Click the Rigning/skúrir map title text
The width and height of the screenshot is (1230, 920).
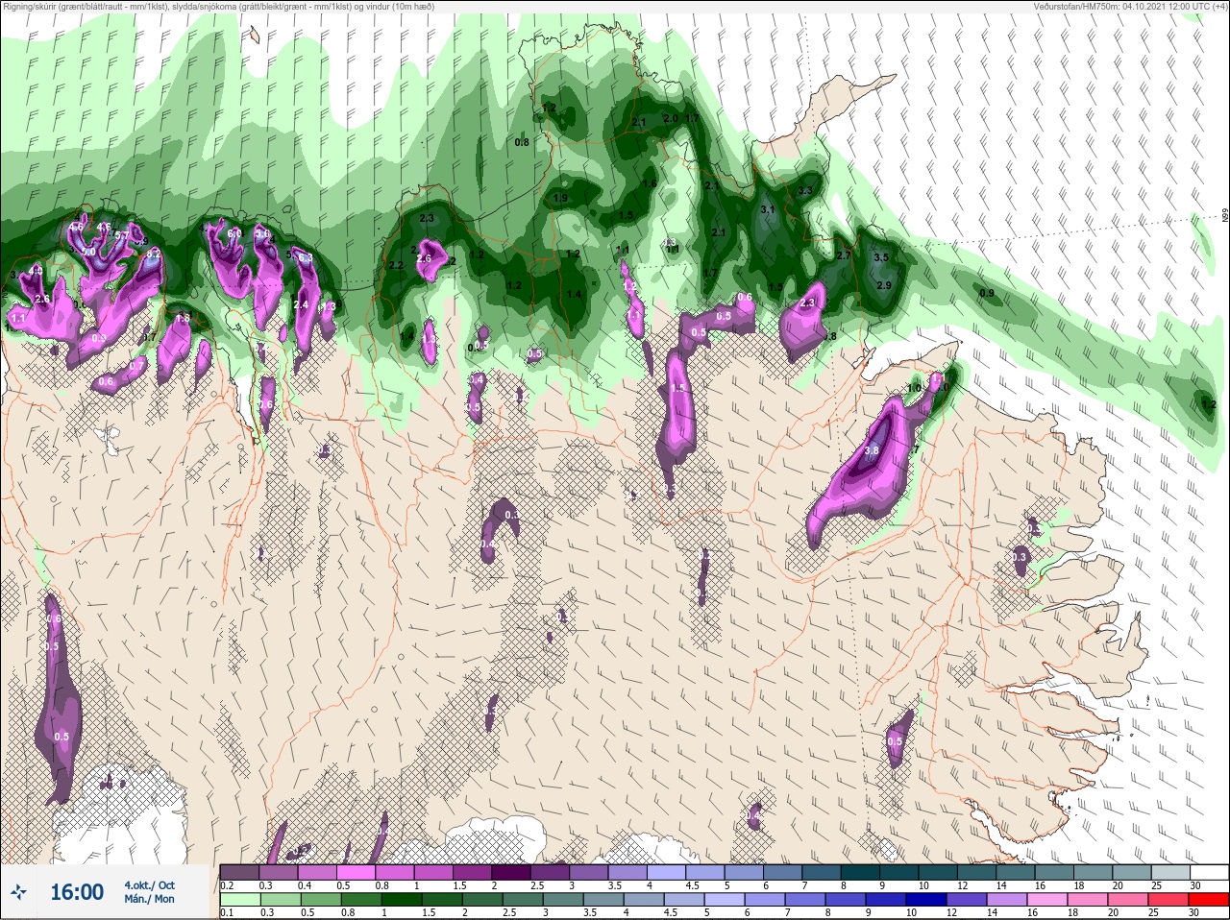pyautogui.click(x=219, y=7)
